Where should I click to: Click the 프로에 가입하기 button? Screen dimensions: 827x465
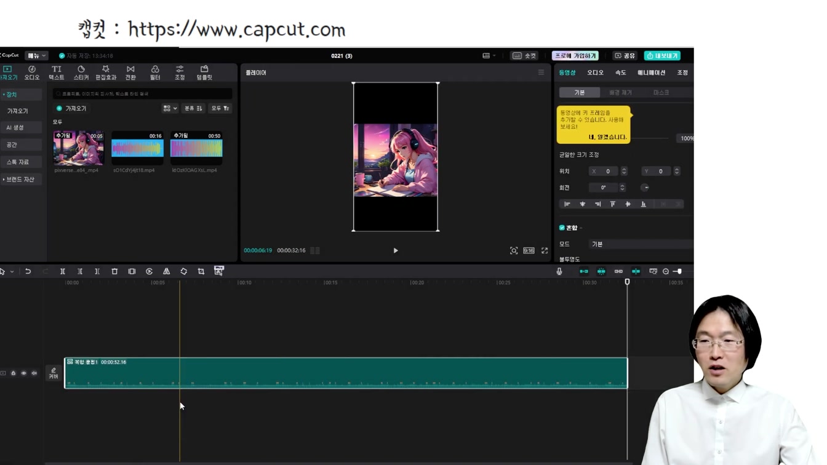[575, 55]
